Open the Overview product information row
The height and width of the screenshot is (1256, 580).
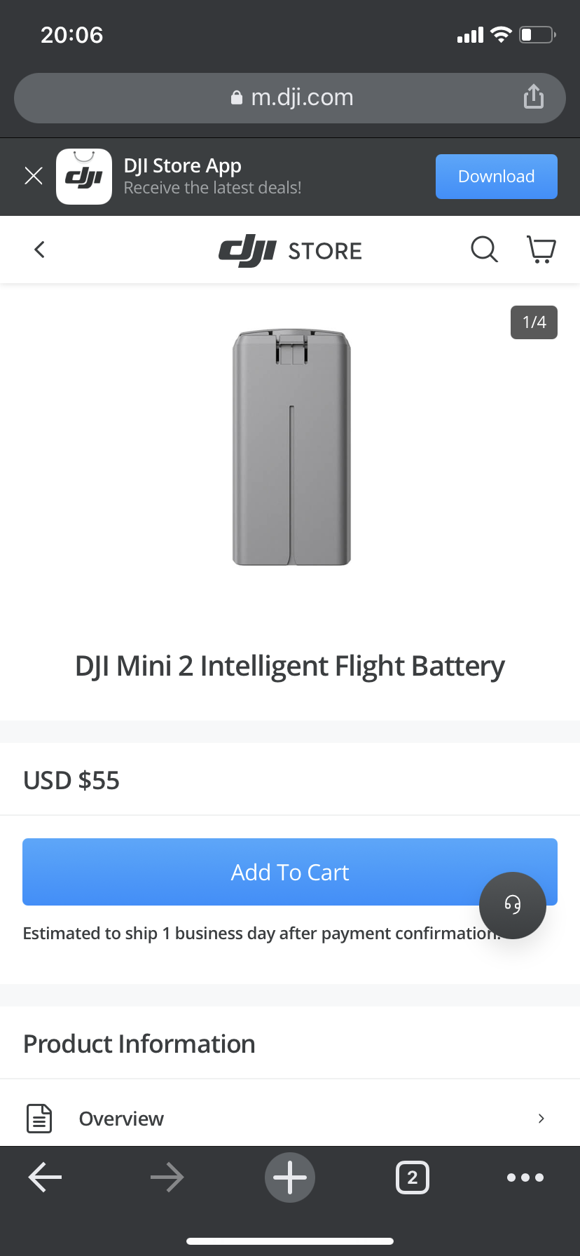(121, 1119)
